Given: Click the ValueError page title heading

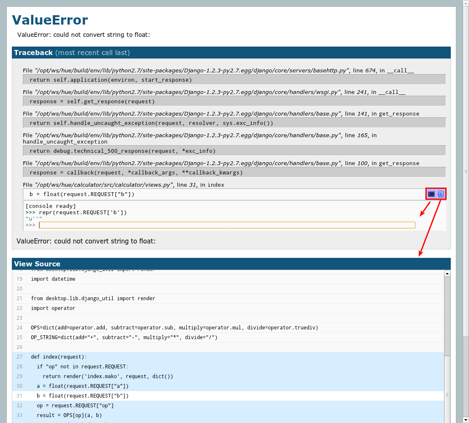Looking at the screenshot, I should coord(50,20).
